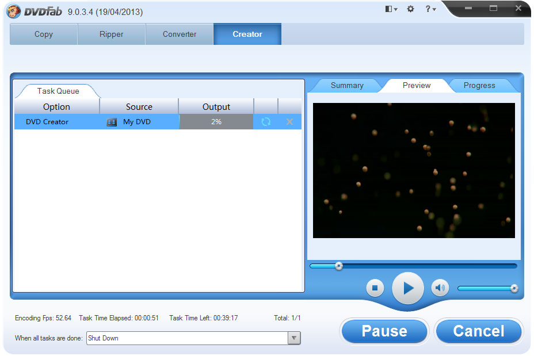The width and height of the screenshot is (534, 356).
Task: Maximize the DVDFab window
Action: [x=493, y=8]
